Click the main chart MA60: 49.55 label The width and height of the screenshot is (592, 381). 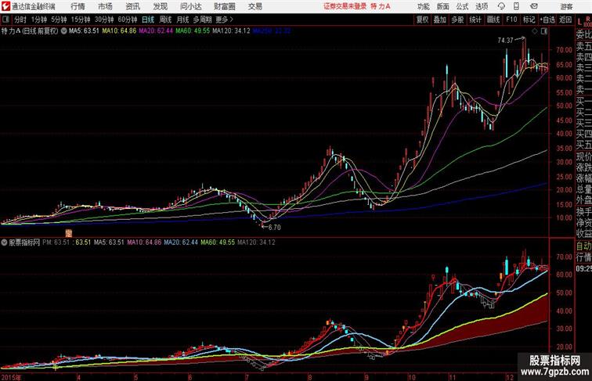pyautogui.click(x=193, y=31)
